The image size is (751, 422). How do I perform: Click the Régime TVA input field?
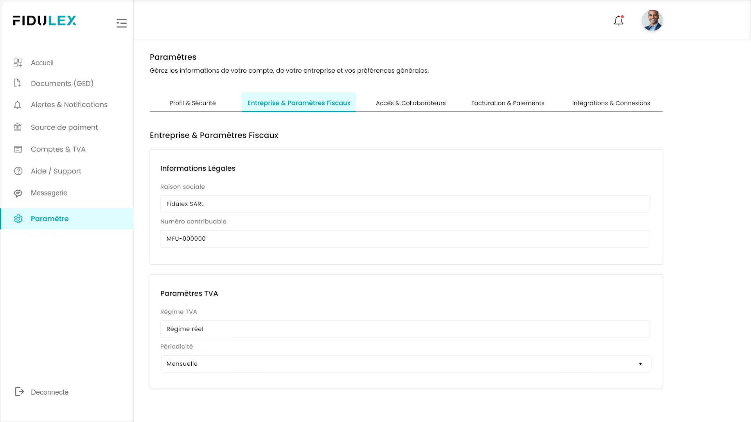click(x=405, y=329)
